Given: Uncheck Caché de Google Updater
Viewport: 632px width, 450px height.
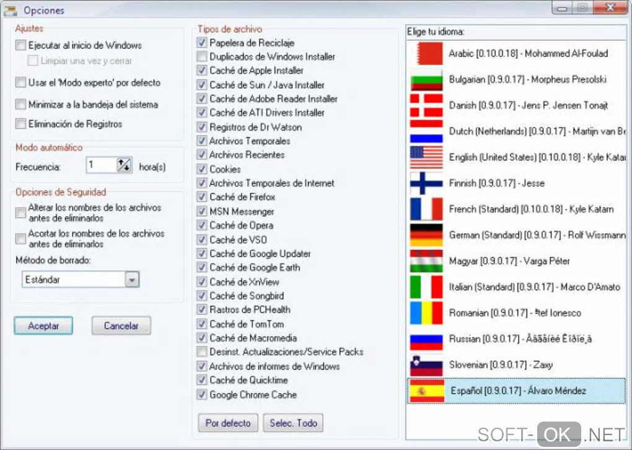Looking at the screenshot, I should pos(202,254).
